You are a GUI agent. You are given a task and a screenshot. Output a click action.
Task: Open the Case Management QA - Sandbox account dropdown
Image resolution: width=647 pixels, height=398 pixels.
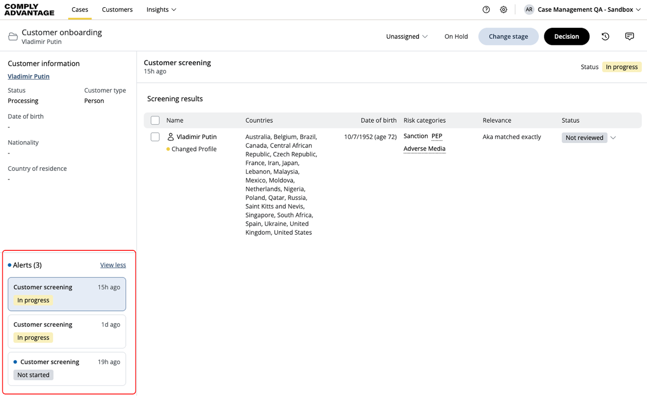click(589, 10)
